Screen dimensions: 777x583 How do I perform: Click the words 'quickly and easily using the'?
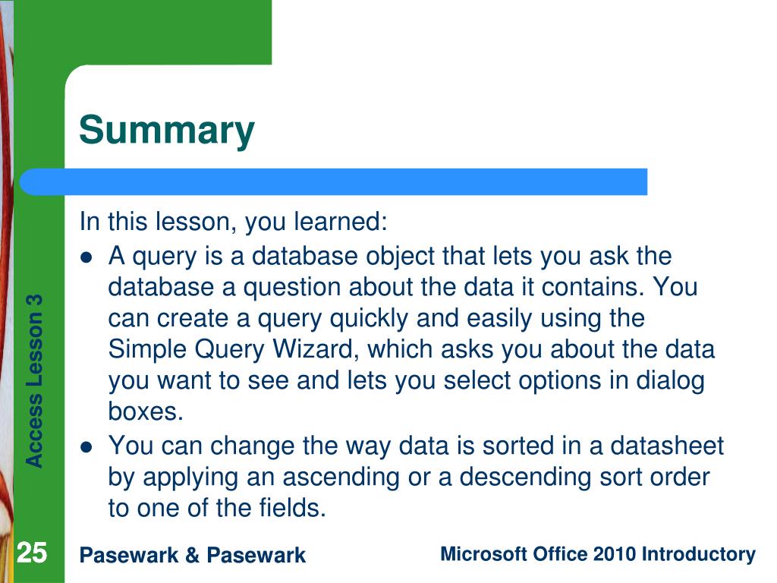(487, 319)
